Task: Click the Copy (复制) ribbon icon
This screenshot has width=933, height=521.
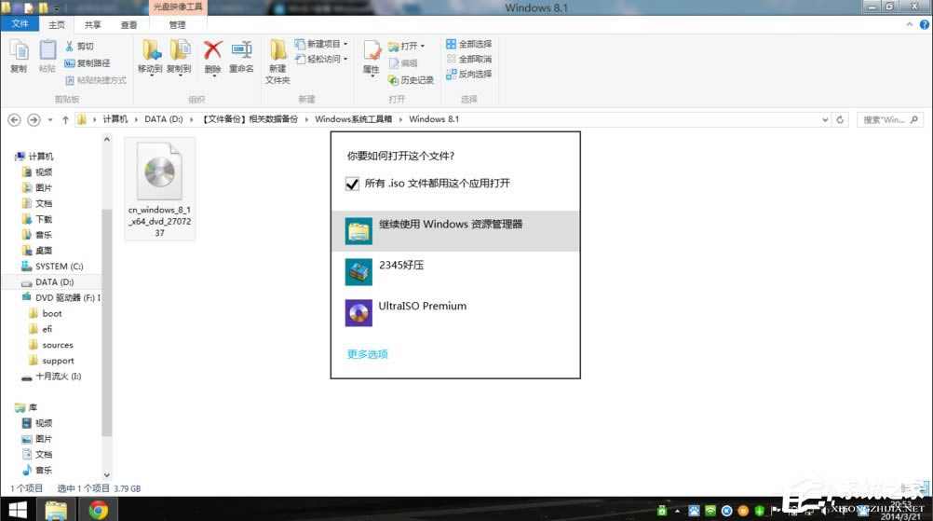Action: [x=19, y=57]
